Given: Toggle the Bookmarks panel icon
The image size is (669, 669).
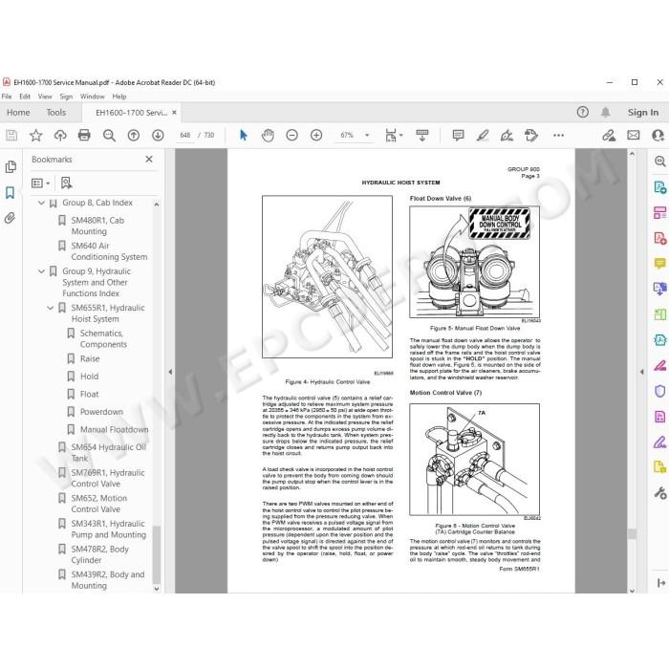Looking at the screenshot, I should (x=10, y=192).
